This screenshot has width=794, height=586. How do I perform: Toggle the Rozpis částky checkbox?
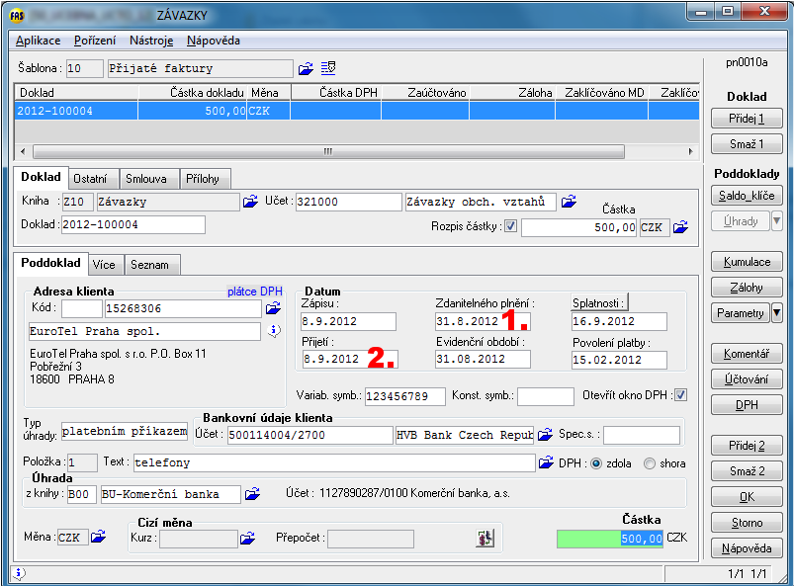point(510,227)
